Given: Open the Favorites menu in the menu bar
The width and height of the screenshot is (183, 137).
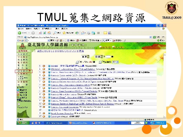Looking at the screenshot, I should coord(47,29).
